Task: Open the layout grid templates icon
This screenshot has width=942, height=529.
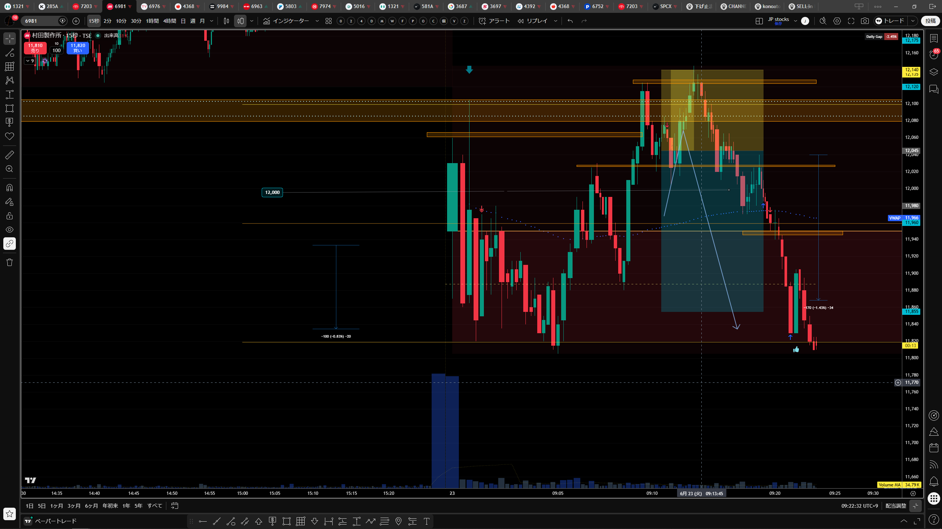Action: [329, 21]
